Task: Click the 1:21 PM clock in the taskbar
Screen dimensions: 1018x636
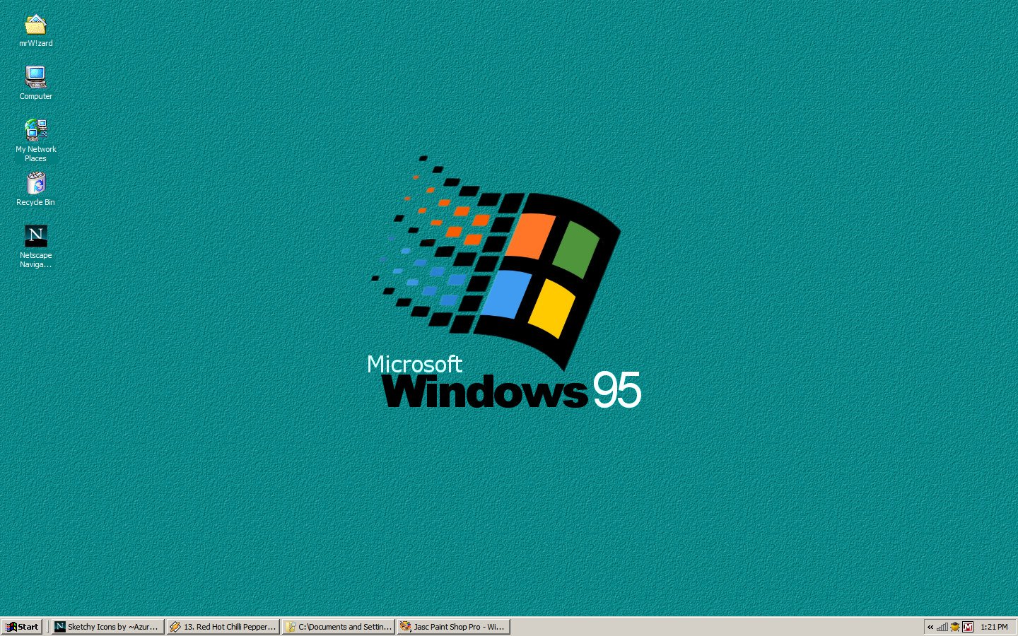Action: (996, 627)
